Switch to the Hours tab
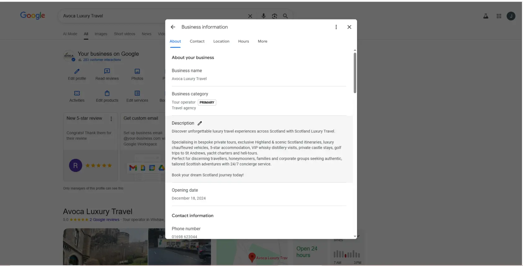The height and width of the screenshot is (266, 523). [244, 41]
